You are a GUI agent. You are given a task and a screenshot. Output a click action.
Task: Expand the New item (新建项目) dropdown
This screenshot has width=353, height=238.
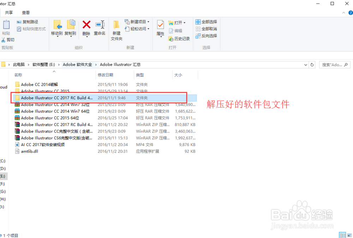pos(148,22)
